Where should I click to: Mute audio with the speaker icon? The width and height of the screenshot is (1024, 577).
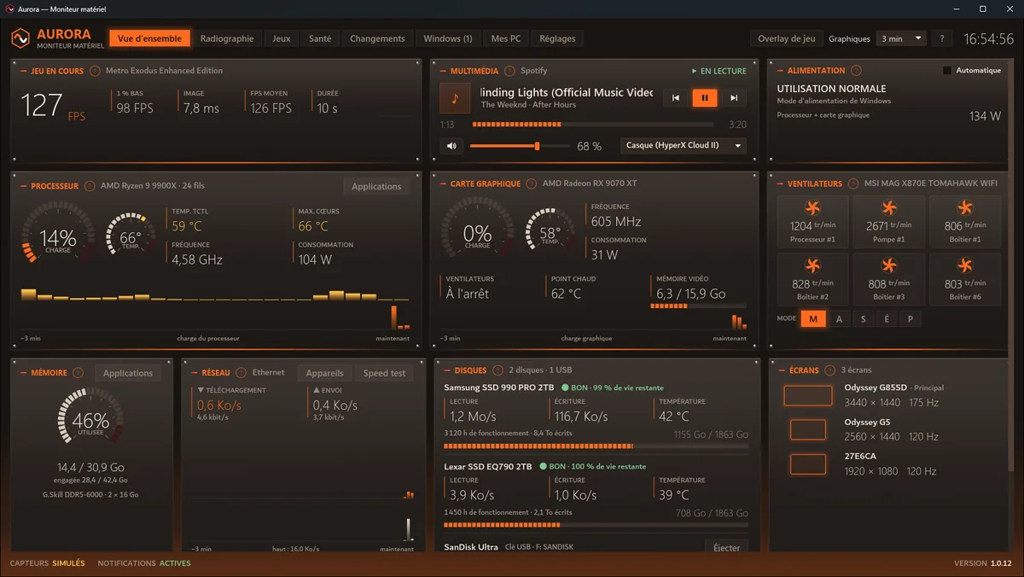[451, 146]
